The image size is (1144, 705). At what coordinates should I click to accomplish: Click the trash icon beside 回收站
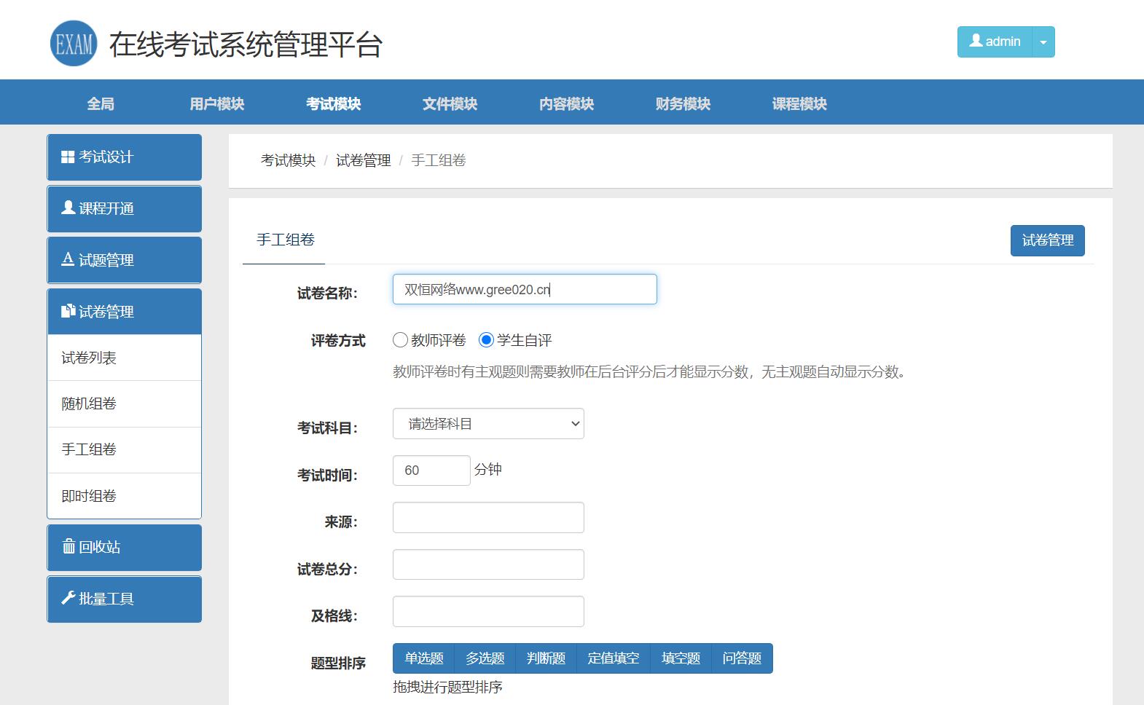(68, 546)
